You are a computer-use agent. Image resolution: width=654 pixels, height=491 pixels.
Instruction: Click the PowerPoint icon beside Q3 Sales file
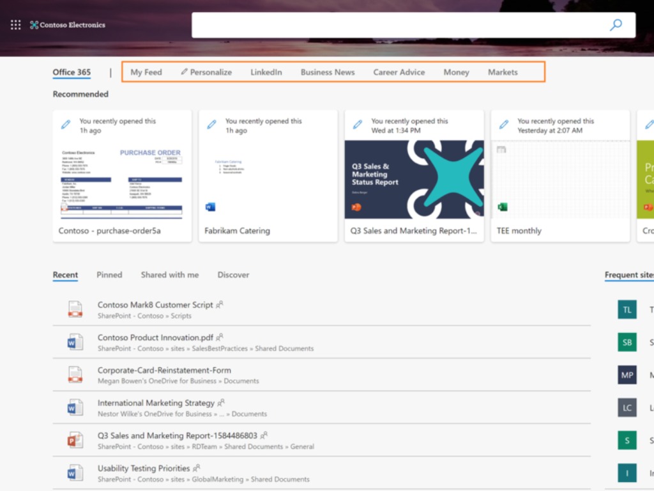(x=75, y=440)
